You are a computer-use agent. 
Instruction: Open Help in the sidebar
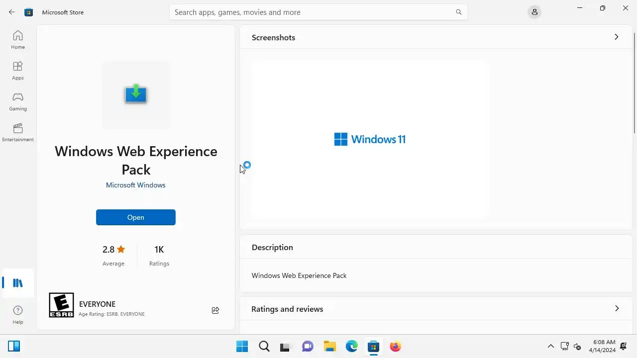click(x=18, y=315)
